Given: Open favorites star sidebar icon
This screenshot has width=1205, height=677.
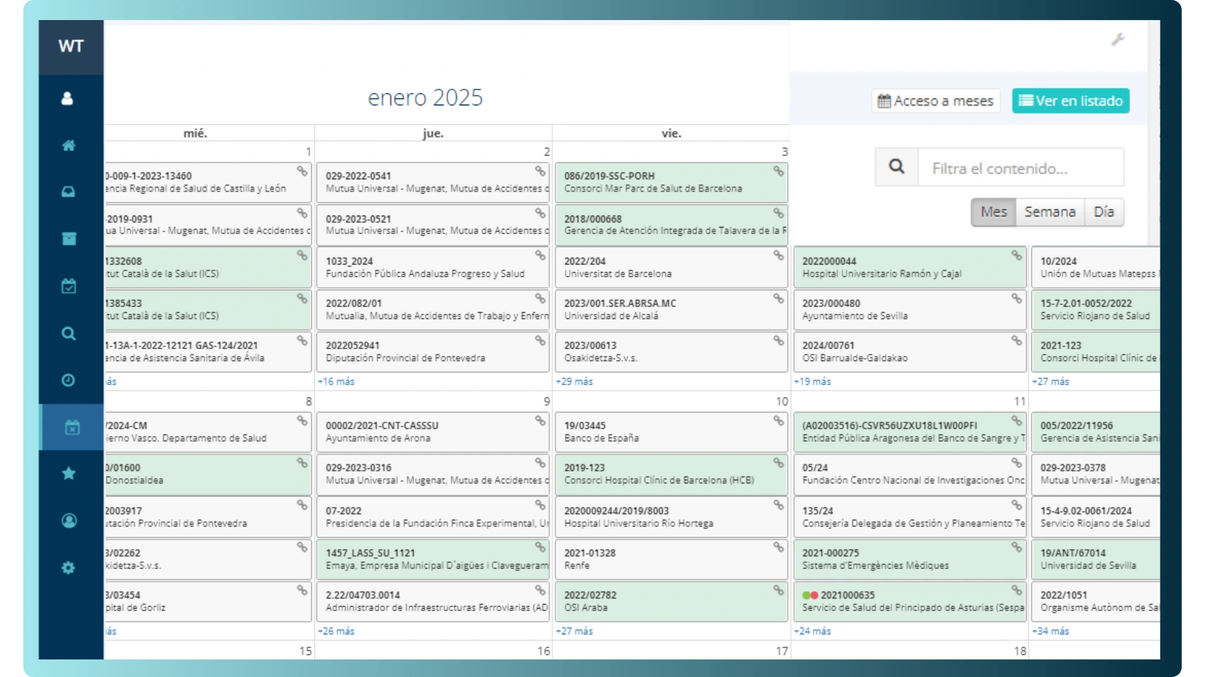Looking at the screenshot, I should 68,474.
